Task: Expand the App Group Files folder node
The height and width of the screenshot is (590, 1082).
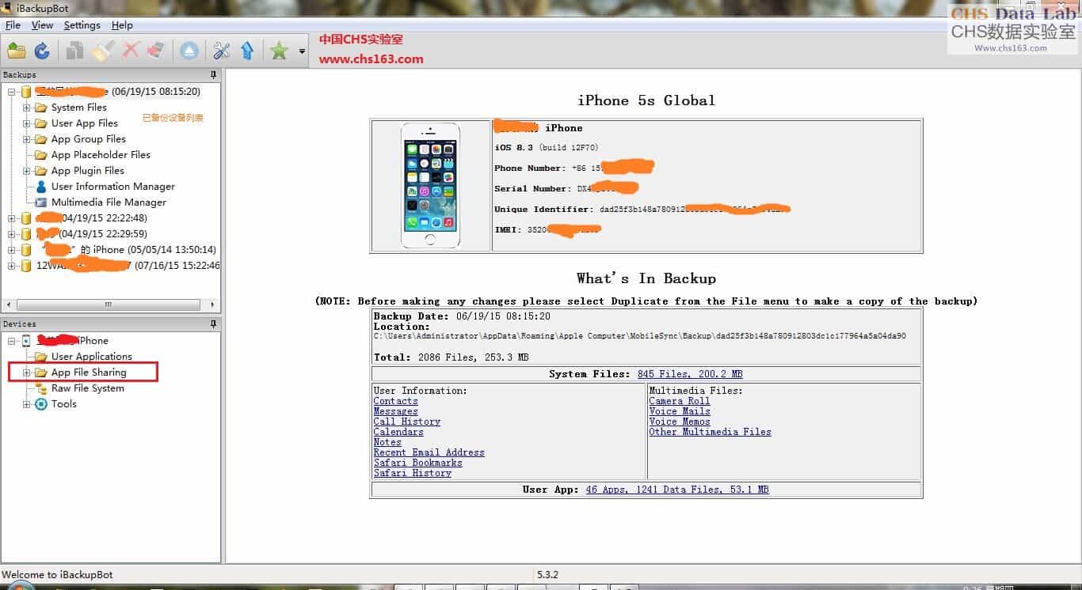Action: point(26,139)
